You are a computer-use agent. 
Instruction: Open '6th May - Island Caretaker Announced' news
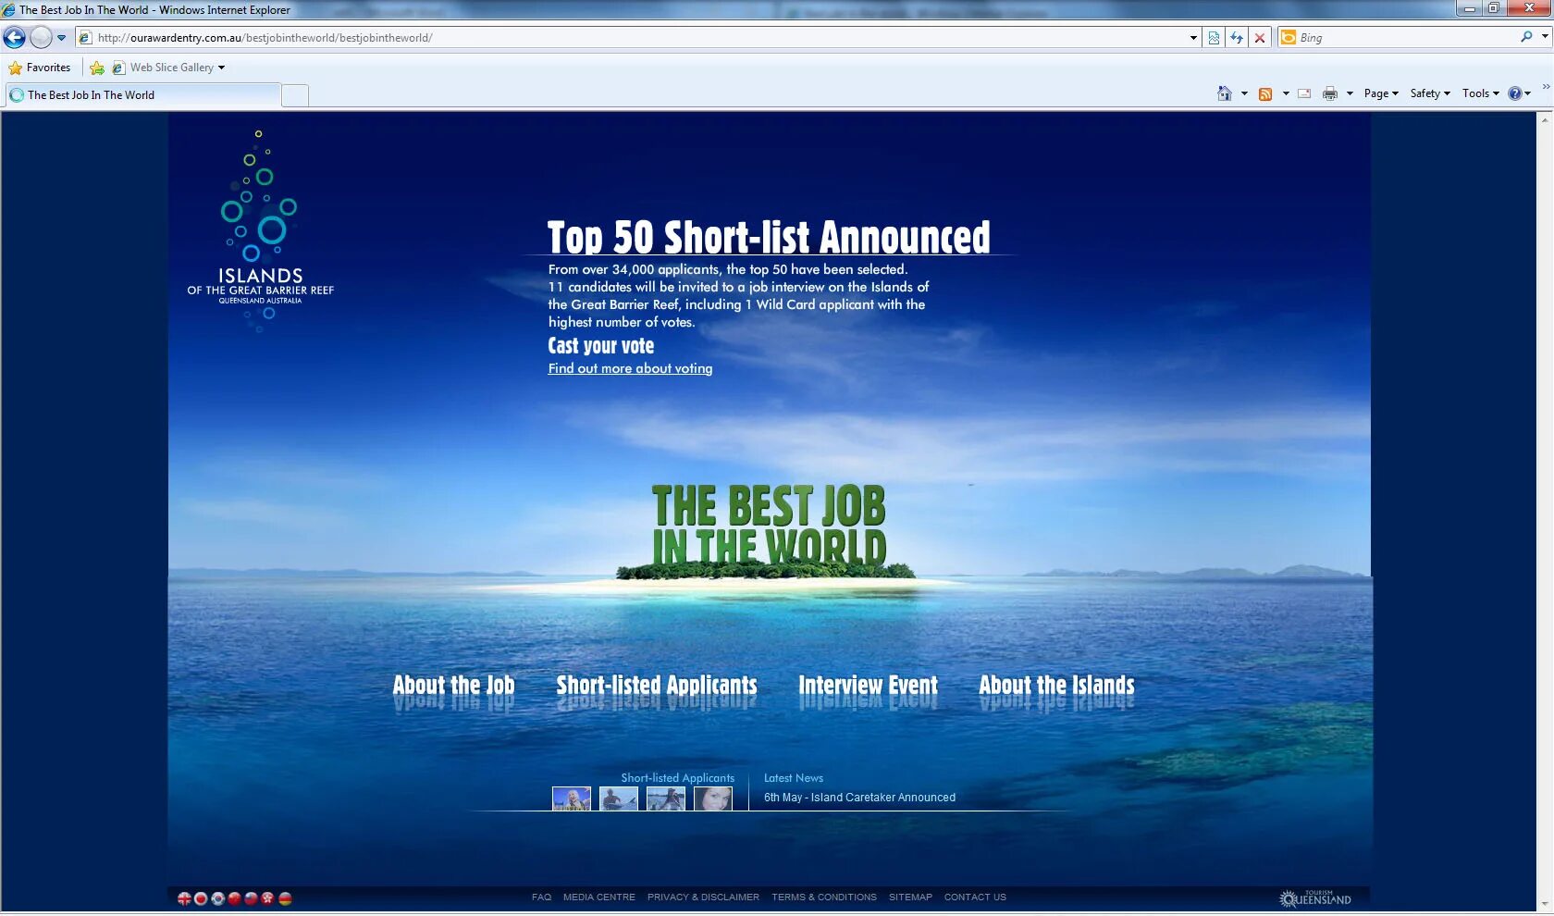(x=859, y=798)
